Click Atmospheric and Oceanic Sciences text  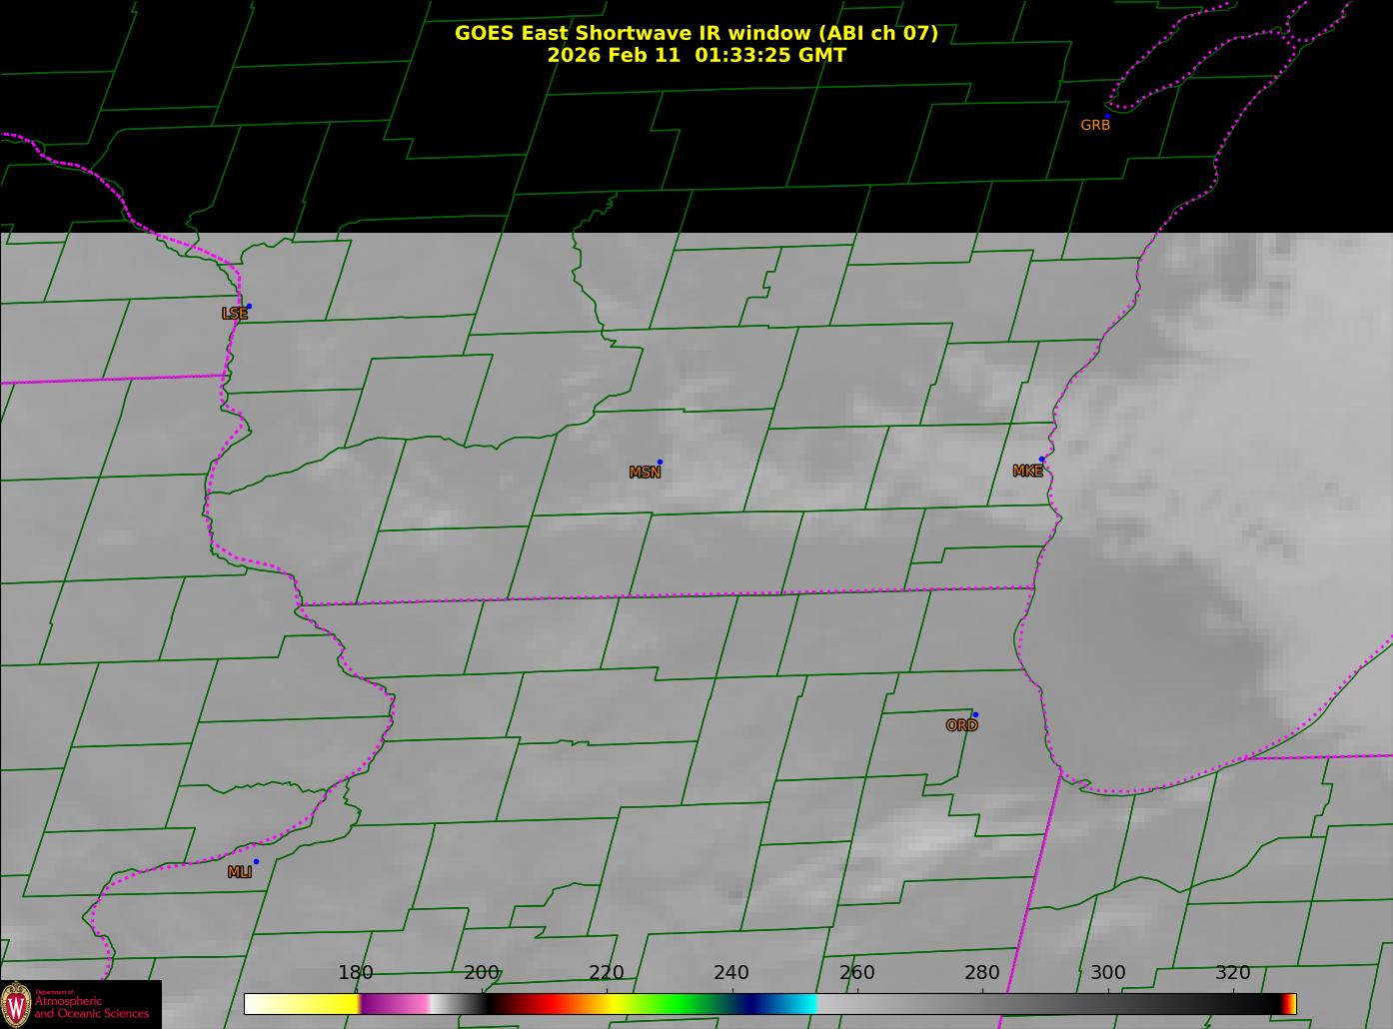point(92,1007)
